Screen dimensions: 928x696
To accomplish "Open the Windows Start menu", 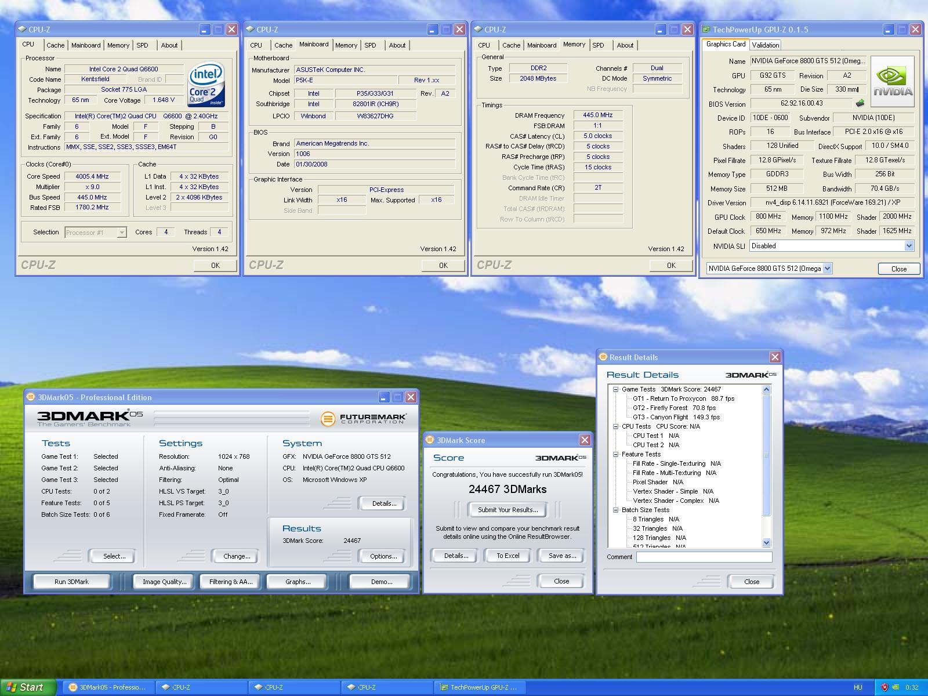I will 28,687.
